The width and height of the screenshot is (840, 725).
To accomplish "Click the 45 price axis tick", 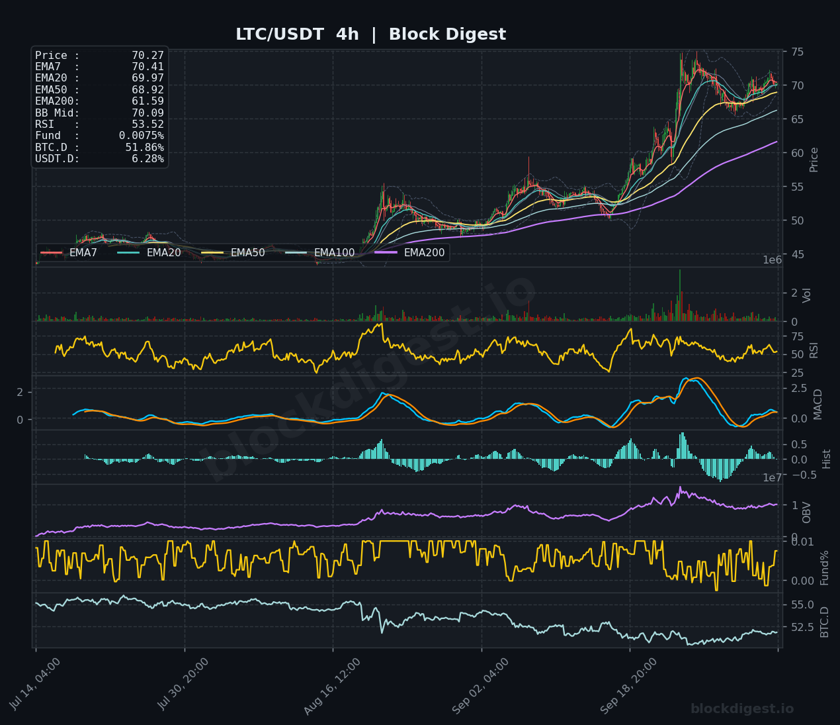I will click(798, 254).
